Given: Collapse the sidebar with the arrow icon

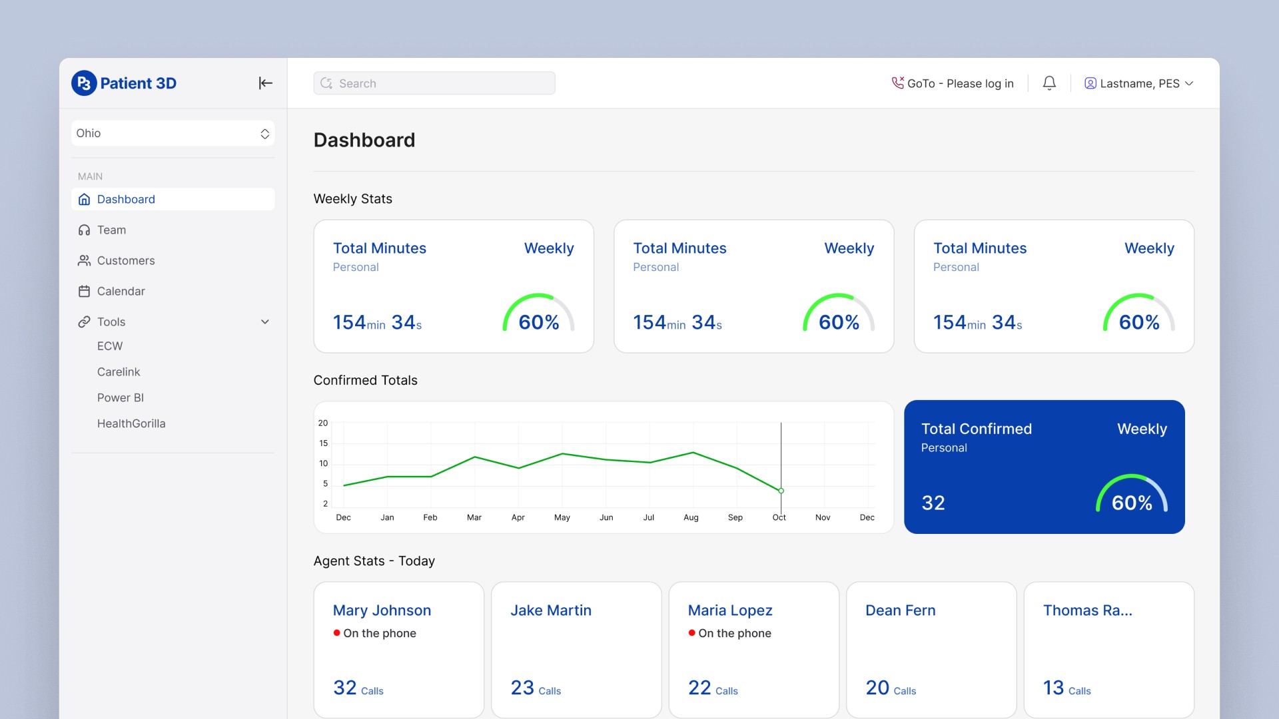Looking at the screenshot, I should (265, 83).
